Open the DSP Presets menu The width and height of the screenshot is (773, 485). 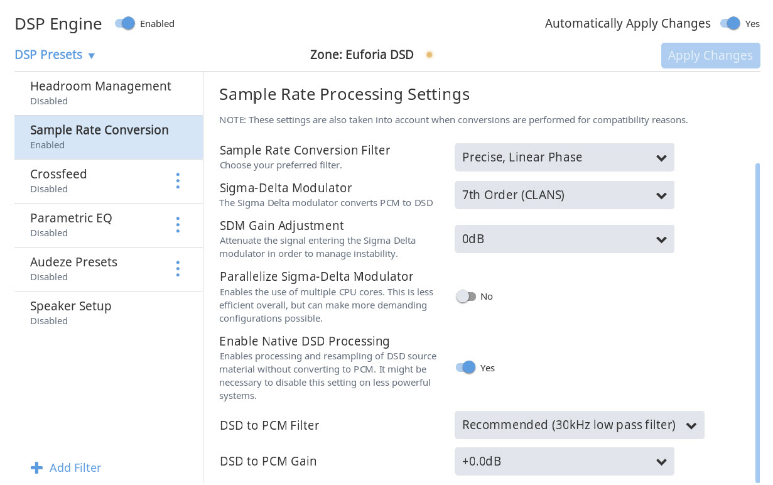pyautogui.click(x=55, y=55)
